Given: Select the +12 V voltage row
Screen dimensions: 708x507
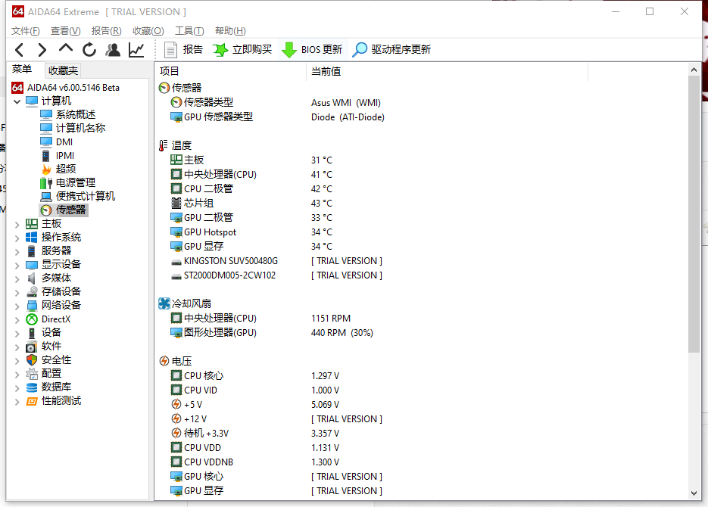Looking at the screenshot, I should [x=421, y=419].
